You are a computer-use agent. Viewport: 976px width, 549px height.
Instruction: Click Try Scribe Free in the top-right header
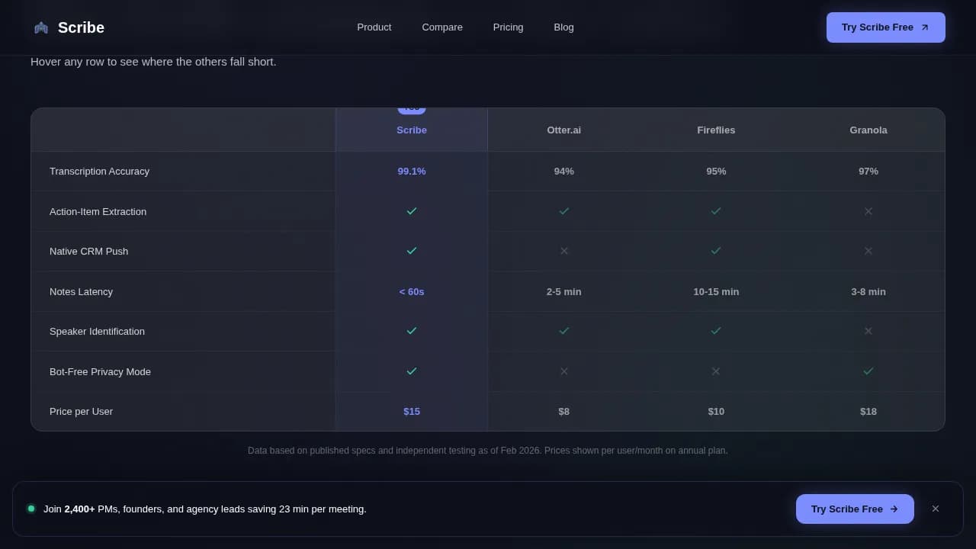click(x=885, y=27)
